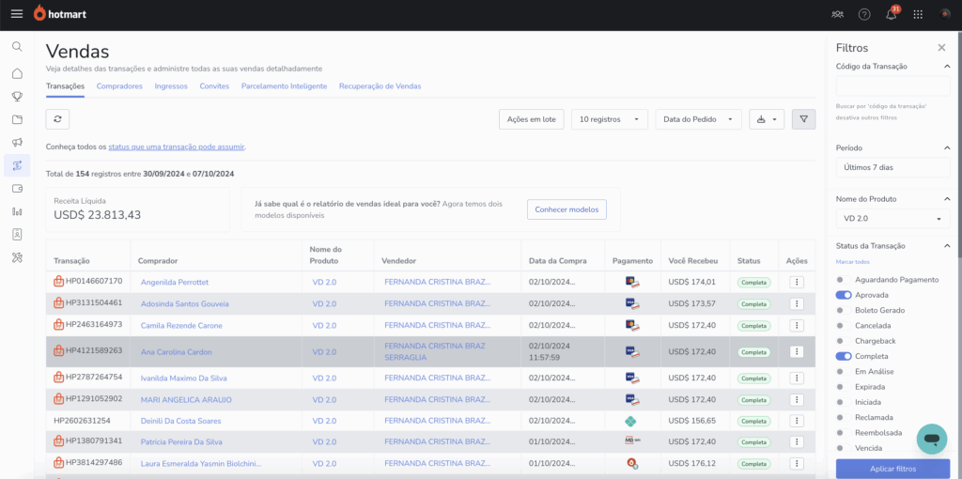Open the community people icon in header

coord(838,15)
